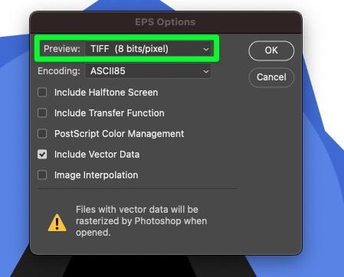Tick the Include Transfer Function checkbox
This screenshot has height=277, width=344.
coord(42,113)
